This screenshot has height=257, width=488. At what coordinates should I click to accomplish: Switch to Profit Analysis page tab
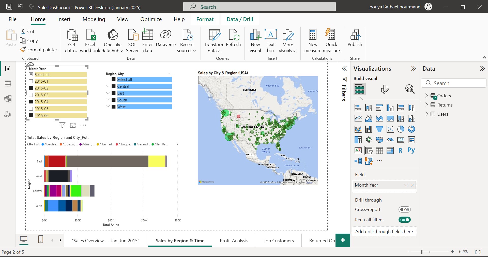tap(234, 240)
